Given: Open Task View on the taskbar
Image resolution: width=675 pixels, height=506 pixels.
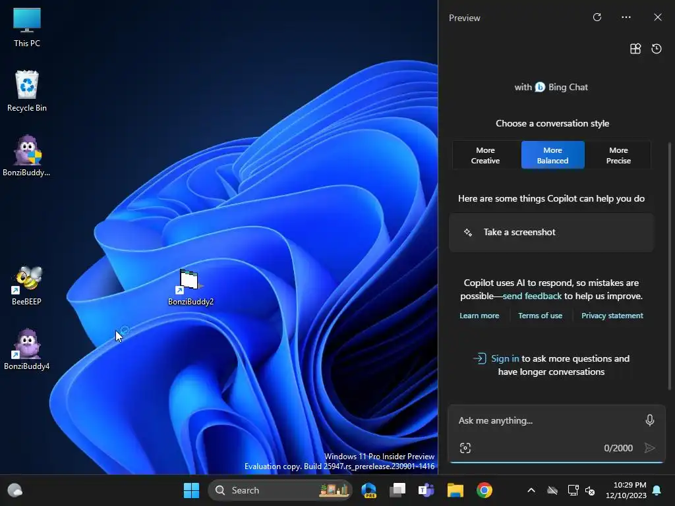Looking at the screenshot, I should (397, 490).
